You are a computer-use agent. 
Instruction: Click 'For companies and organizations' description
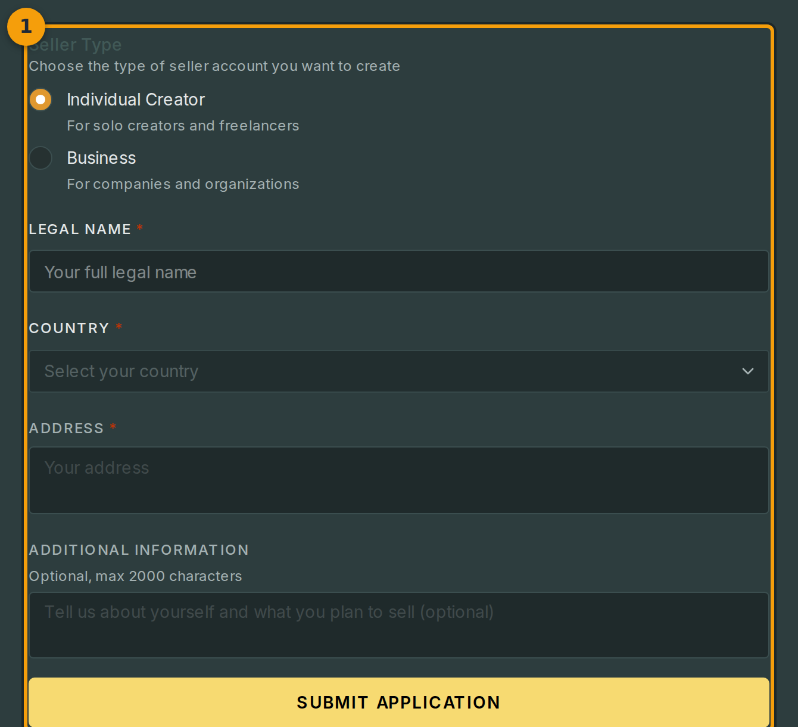[x=183, y=184]
